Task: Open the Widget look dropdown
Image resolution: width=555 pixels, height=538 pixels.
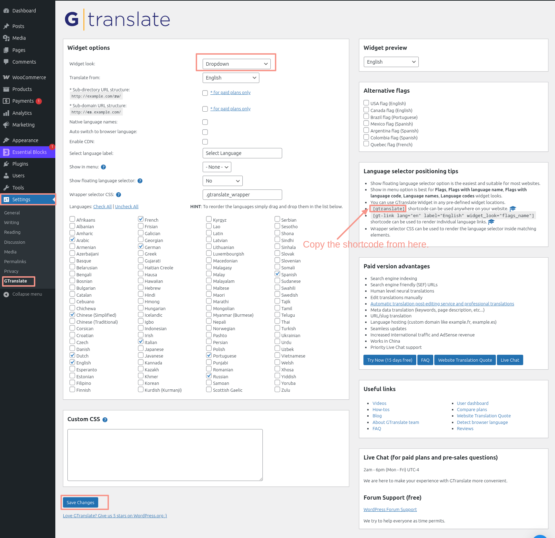Action: pos(236,64)
